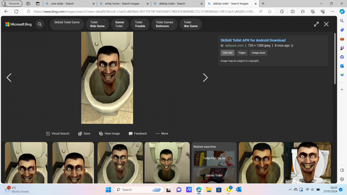
Task: Add page to favorites star icon
Action: click(x=270, y=11)
